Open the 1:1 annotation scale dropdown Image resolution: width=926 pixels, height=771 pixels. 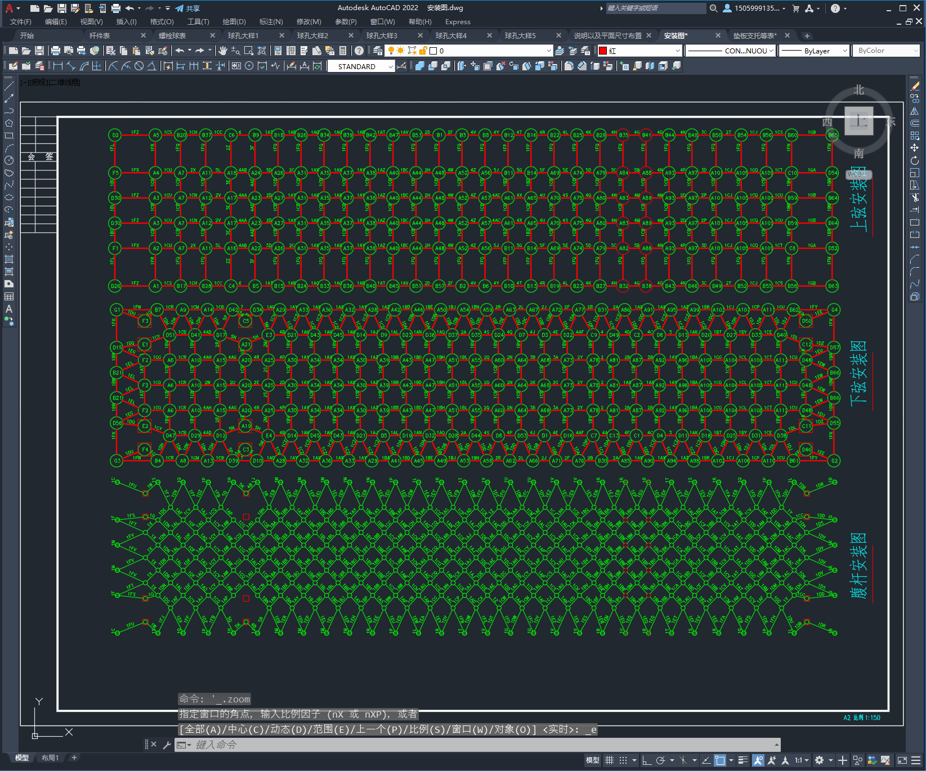tap(802, 760)
